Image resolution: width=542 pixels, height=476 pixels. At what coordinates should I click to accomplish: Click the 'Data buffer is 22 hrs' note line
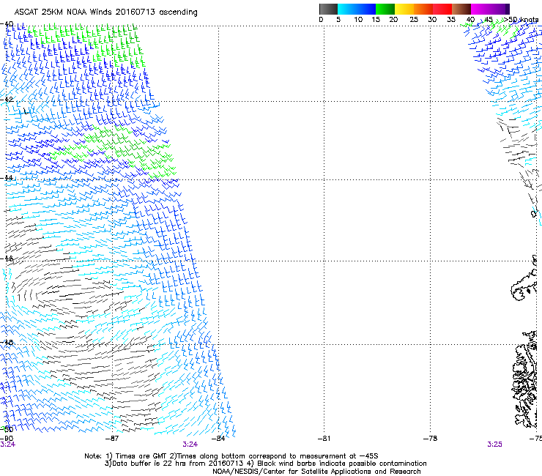pos(265,464)
